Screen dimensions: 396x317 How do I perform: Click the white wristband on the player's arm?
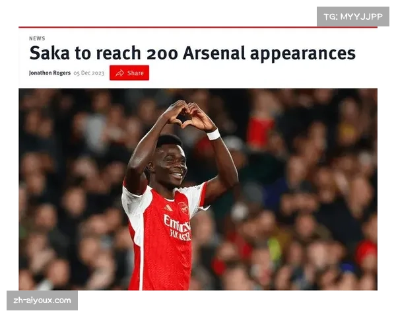pos(213,134)
